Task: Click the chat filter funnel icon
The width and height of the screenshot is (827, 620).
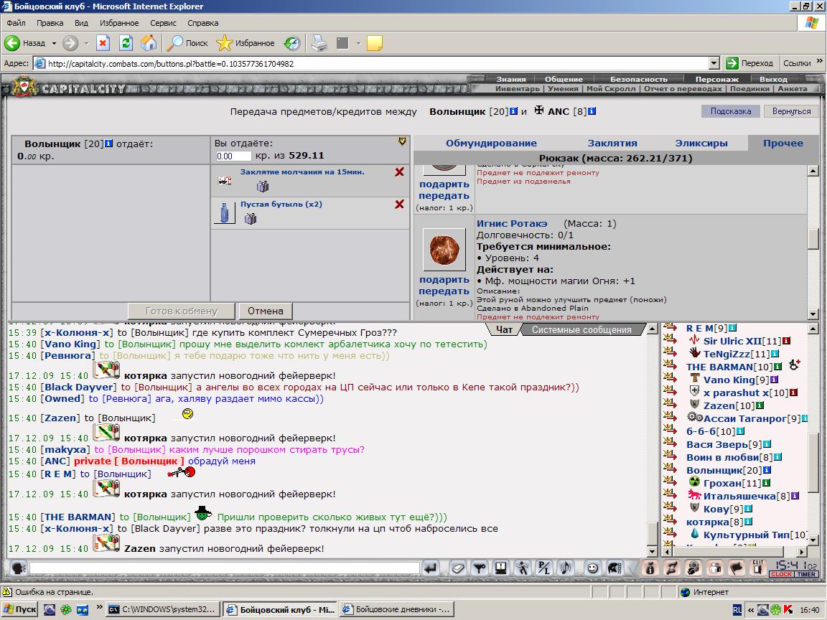Action: click(x=479, y=568)
